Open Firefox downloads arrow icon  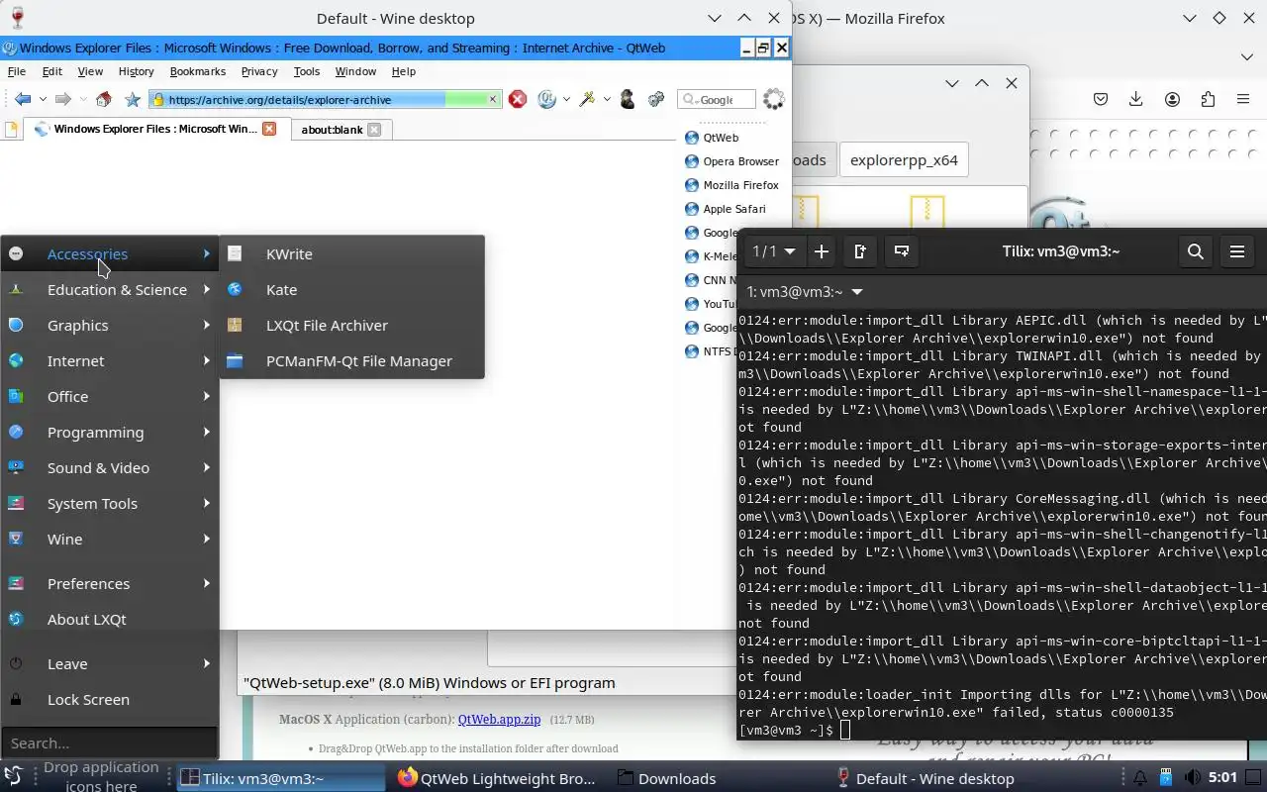click(1136, 99)
